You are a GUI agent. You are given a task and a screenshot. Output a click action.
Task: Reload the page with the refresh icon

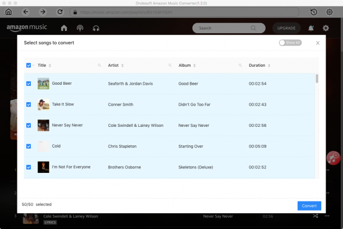[60, 12]
